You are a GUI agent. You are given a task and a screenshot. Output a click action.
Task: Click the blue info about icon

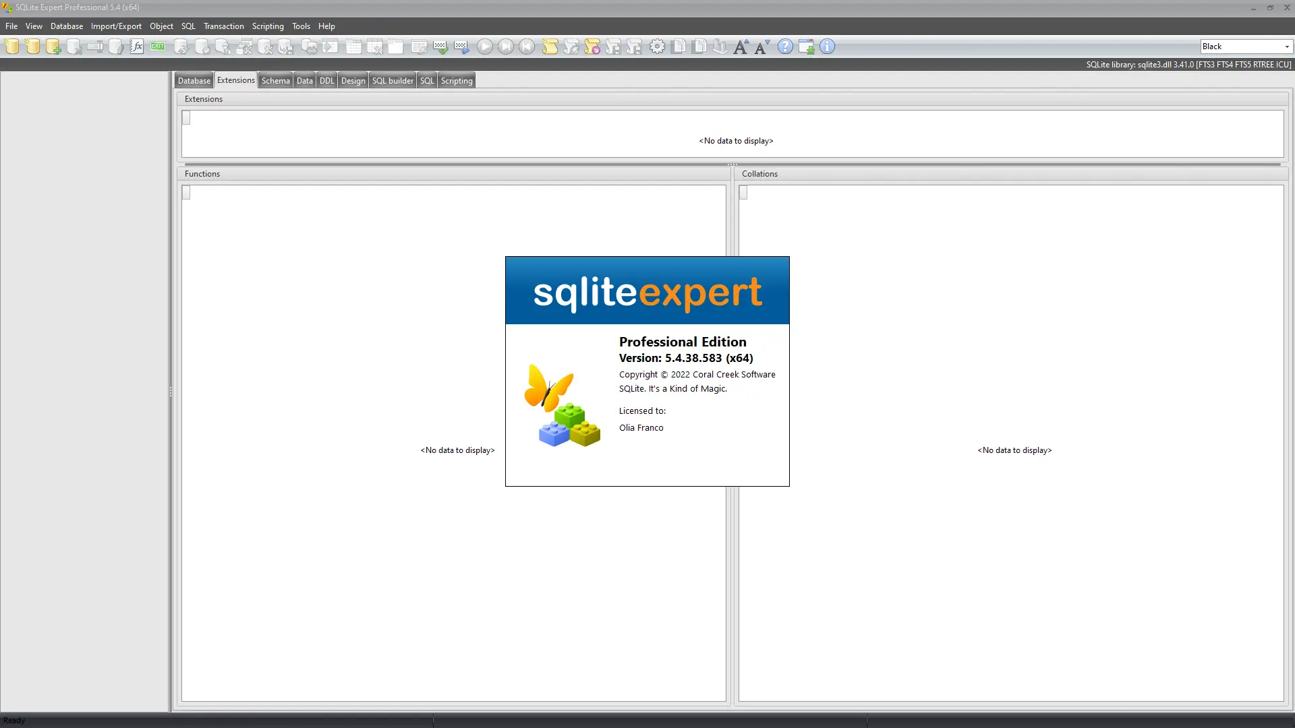point(827,47)
